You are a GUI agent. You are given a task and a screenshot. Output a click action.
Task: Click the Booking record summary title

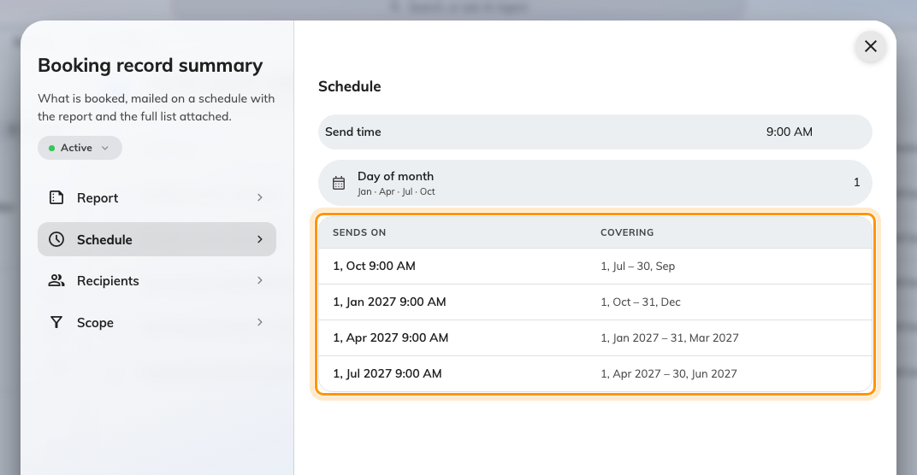tap(151, 66)
